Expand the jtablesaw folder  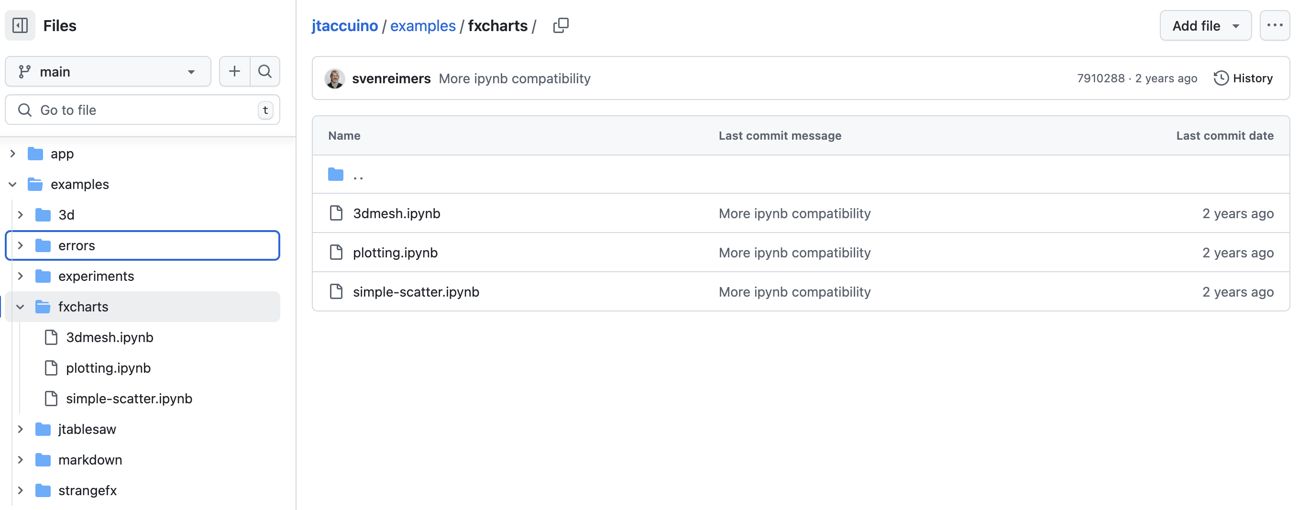pos(20,429)
